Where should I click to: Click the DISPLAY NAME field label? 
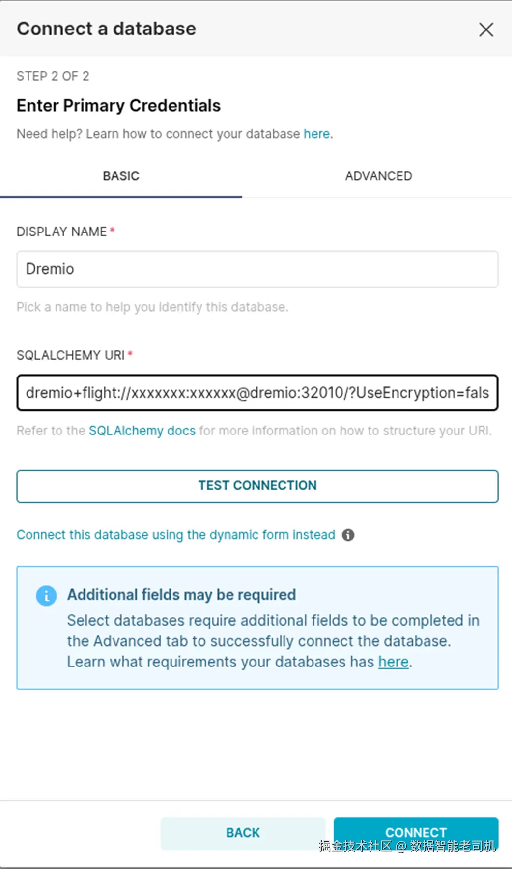click(61, 232)
